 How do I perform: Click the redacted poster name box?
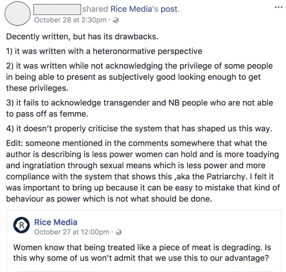point(57,9)
